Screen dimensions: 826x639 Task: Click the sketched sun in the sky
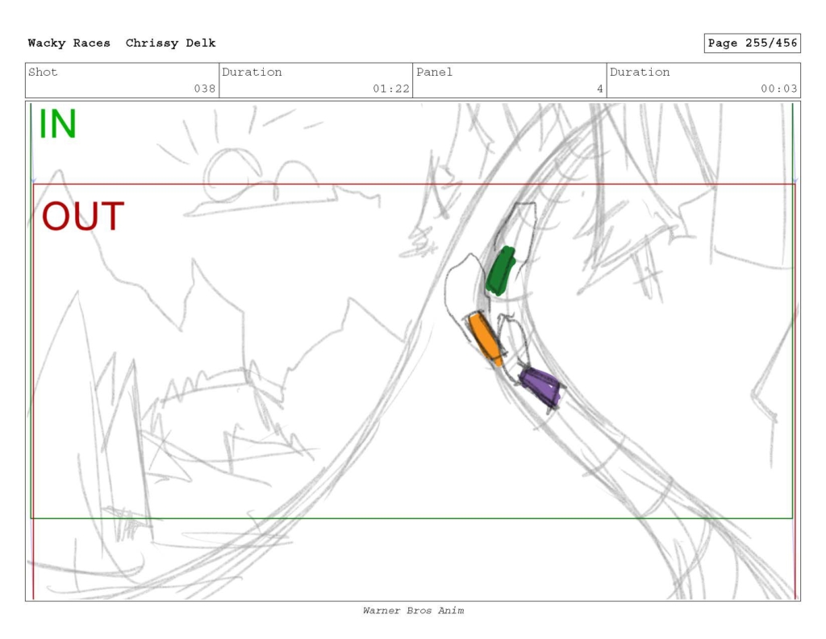232,174
